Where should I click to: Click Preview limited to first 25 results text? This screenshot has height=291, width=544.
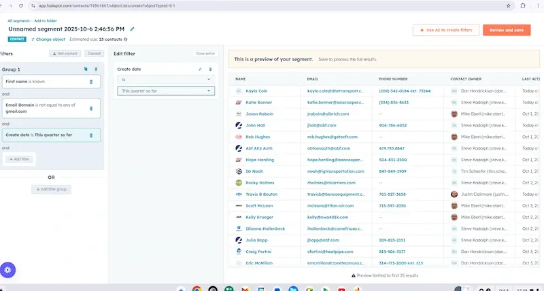(387, 276)
